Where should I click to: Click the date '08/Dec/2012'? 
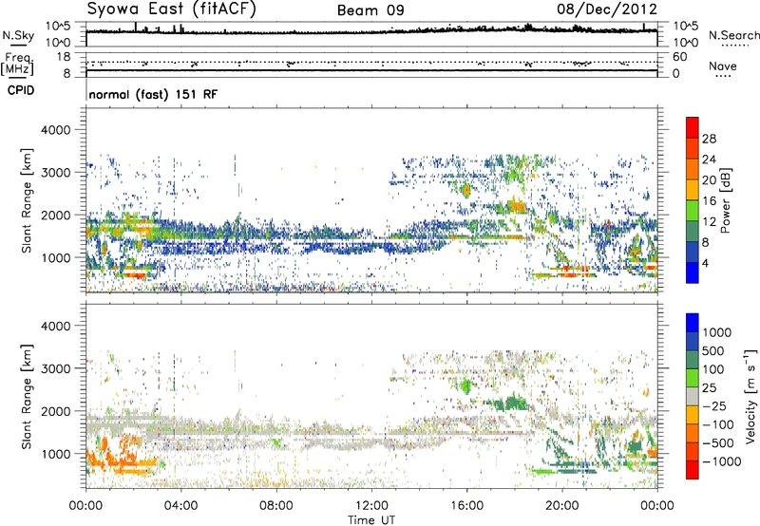[607, 9]
